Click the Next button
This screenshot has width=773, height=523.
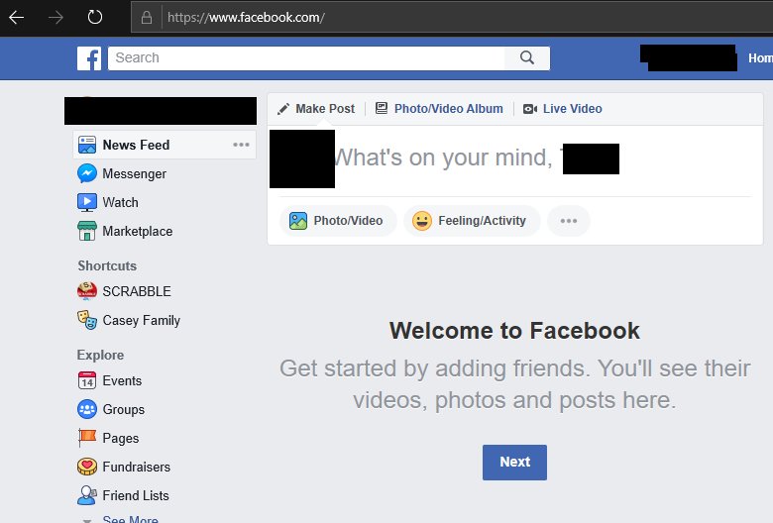pyautogui.click(x=514, y=463)
